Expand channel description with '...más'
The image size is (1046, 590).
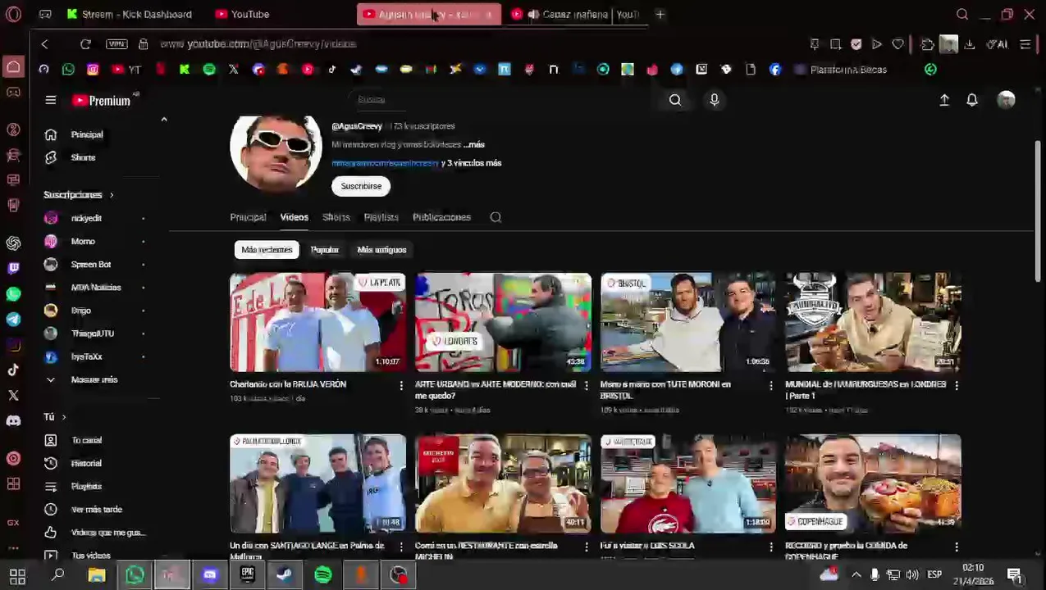click(x=474, y=144)
